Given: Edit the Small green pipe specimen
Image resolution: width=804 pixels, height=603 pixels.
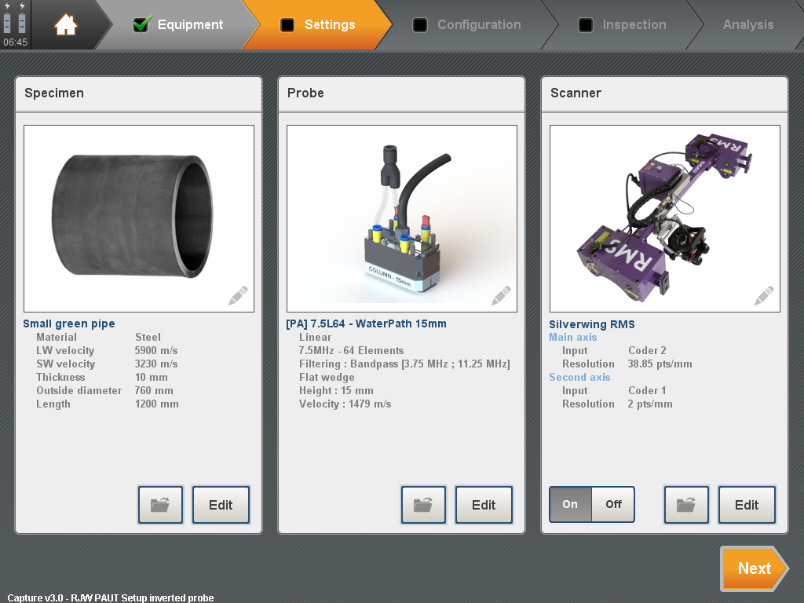Looking at the screenshot, I should coord(221,505).
